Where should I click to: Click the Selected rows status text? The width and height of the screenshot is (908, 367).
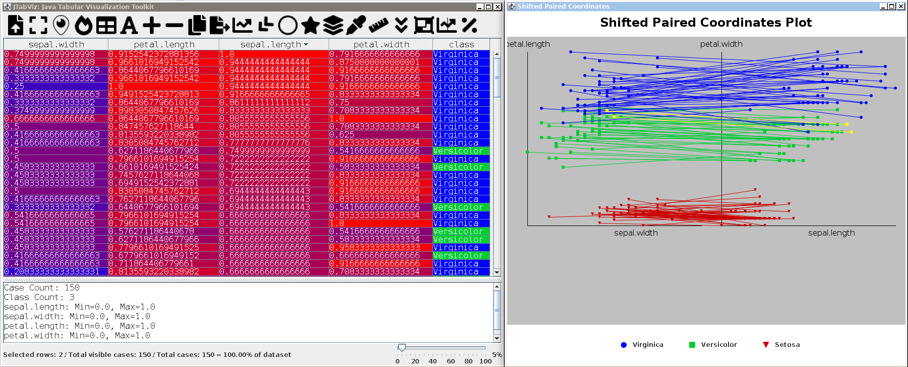click(x=147, y=354)
